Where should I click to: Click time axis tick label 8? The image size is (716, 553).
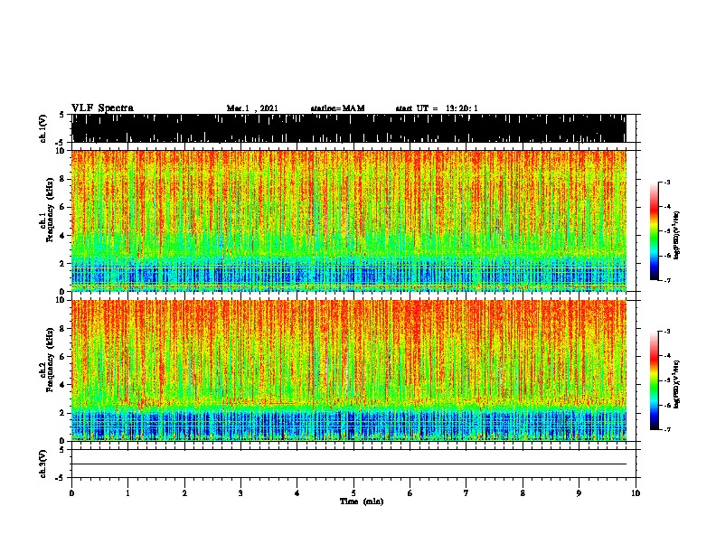(x=523, y=493)
